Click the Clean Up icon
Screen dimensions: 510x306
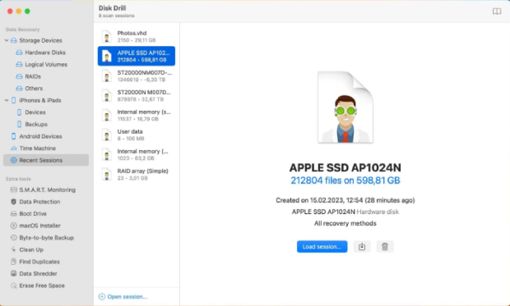tap(13, 249)
